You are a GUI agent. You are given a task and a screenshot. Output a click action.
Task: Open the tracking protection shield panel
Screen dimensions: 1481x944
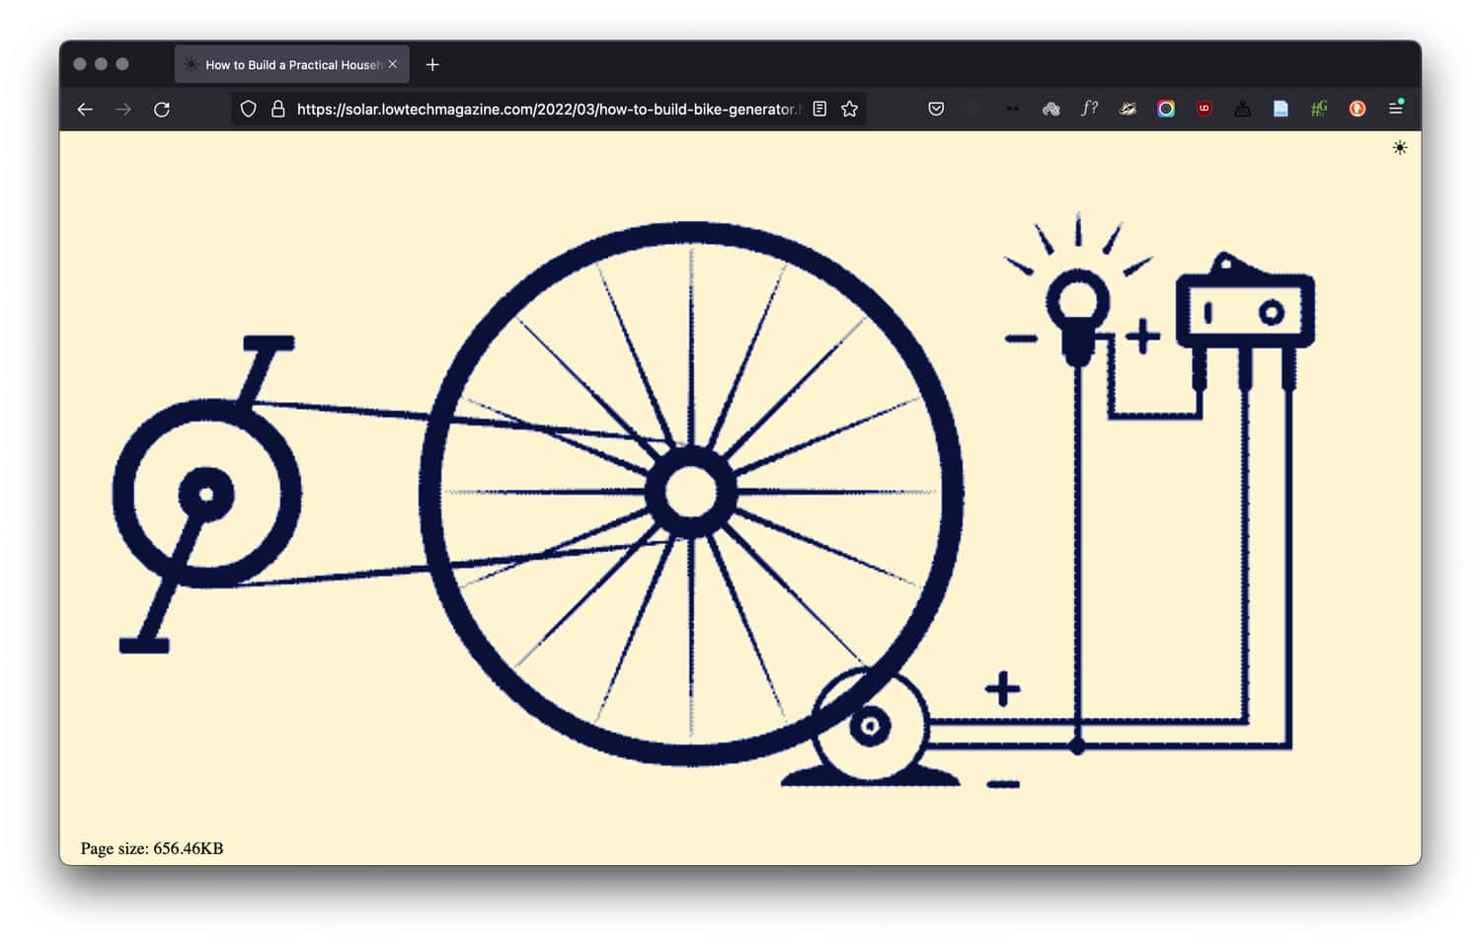(x=249, y=110)
